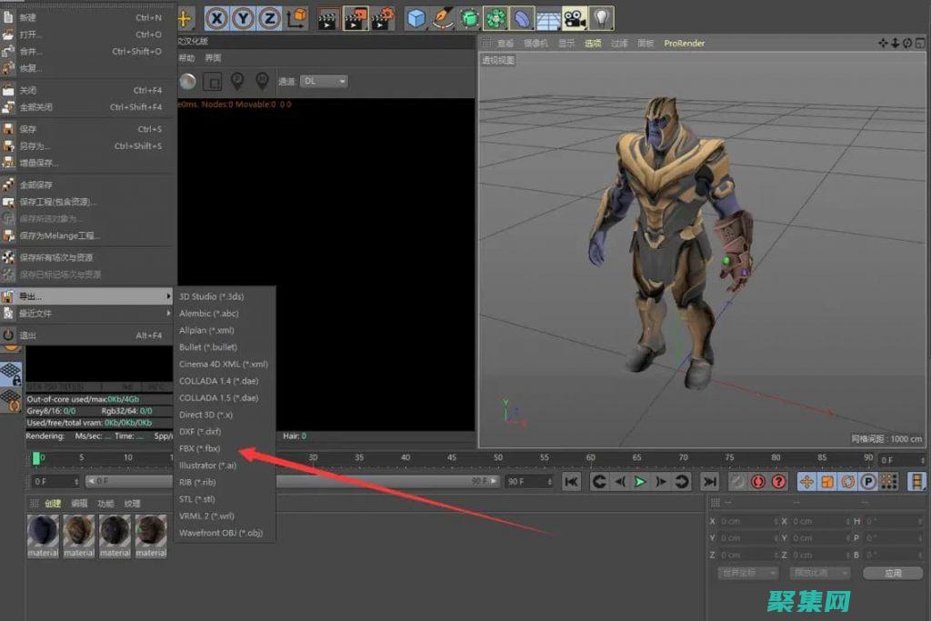The height and width of the screenshot is (621, 931).
Task: Open the 世界坐标 coordinate dropdown
Action: tap(748, 573)
